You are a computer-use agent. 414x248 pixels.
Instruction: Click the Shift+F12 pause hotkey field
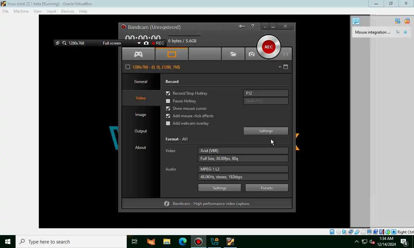(266, 101)
